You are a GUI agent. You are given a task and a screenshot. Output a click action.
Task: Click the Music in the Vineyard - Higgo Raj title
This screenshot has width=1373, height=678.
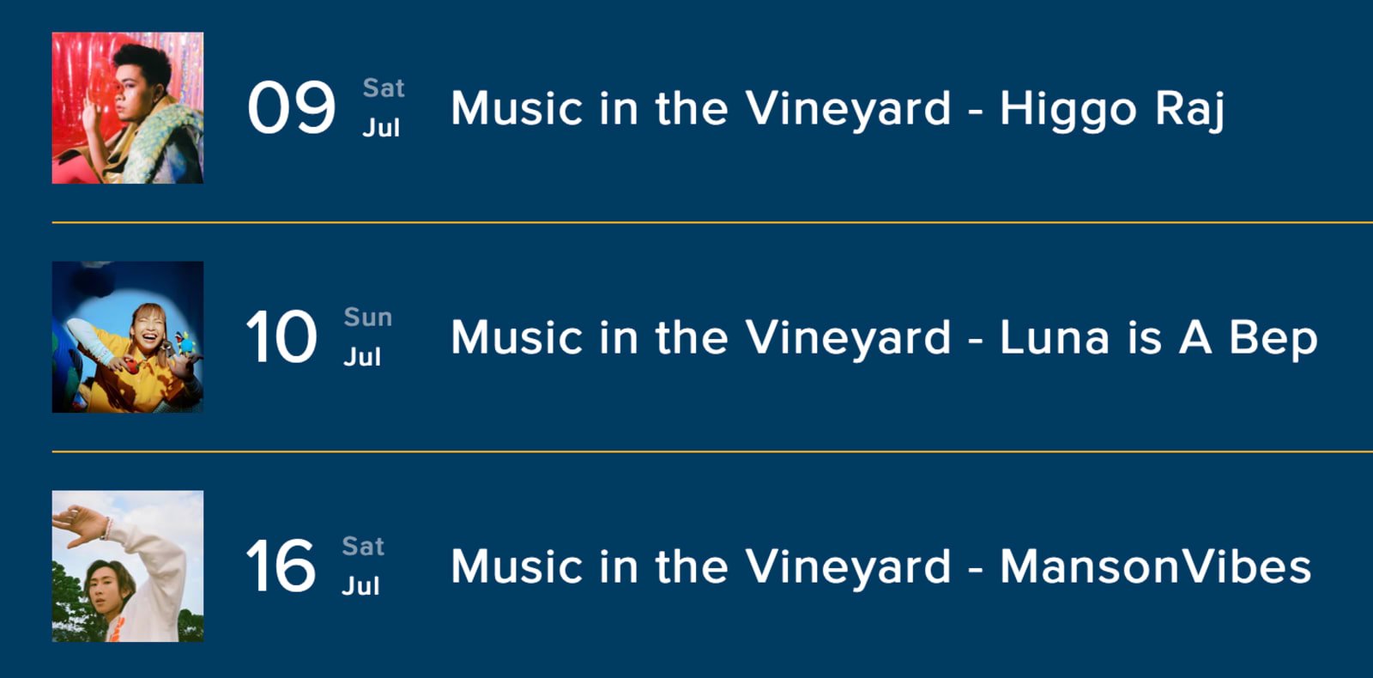click(x=838, y=110)
